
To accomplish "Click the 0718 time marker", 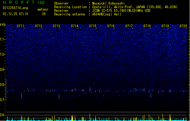I will (x=147, y=26).
